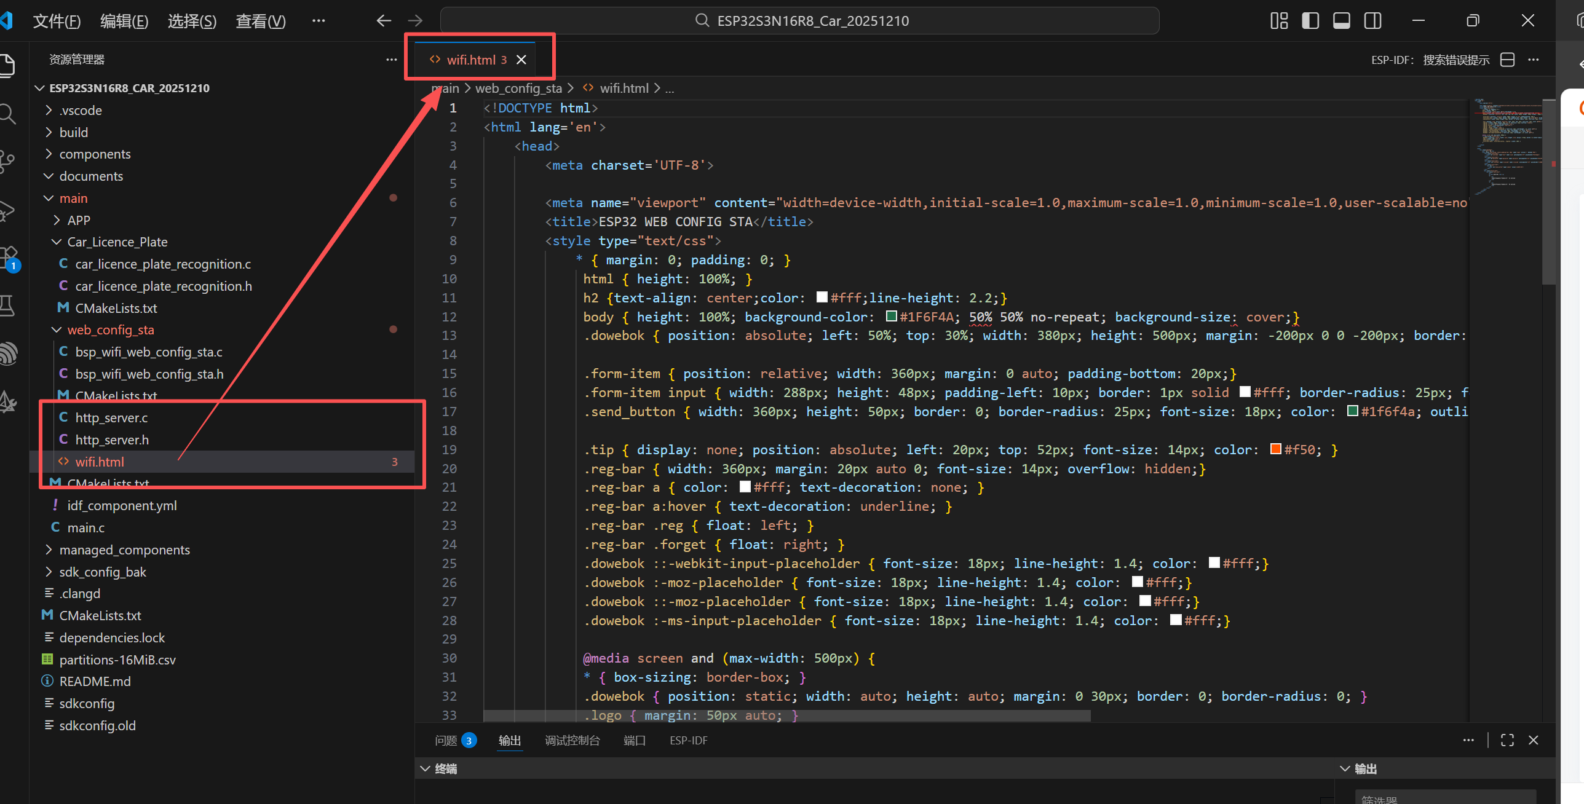Image resolution: width=1584 pixels, height=804 pixels.
Task: Expand the components folder
Action: [x=95, y=154]
